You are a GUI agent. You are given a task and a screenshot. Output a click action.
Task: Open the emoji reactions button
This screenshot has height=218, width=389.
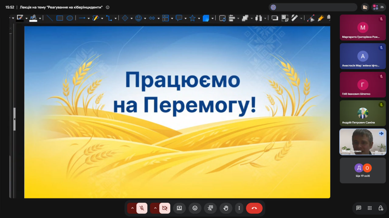pos(195,208)
